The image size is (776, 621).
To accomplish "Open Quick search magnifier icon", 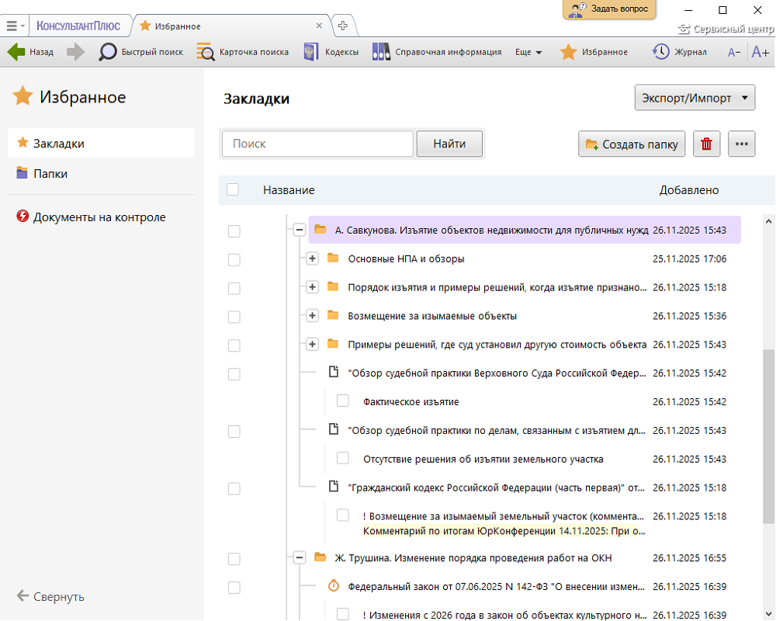I will (x=107, y=52).
